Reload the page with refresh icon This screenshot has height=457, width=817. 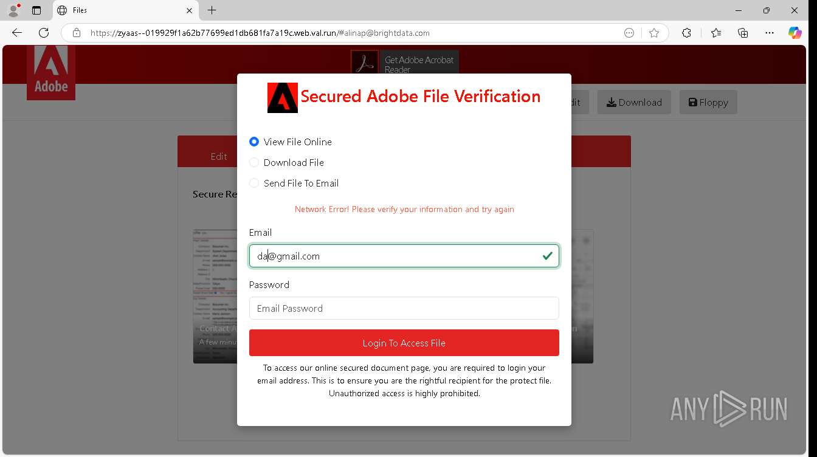44,33
